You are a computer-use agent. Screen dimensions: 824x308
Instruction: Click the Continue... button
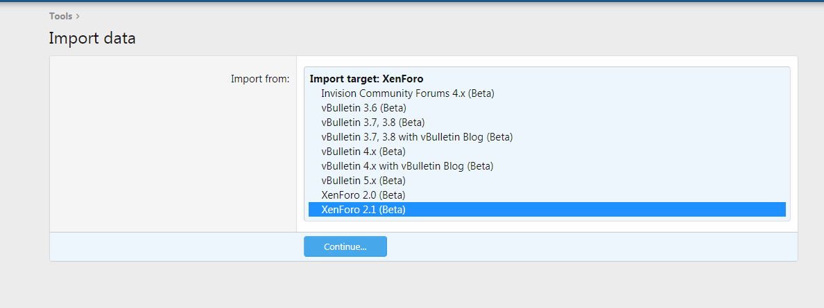345,246
